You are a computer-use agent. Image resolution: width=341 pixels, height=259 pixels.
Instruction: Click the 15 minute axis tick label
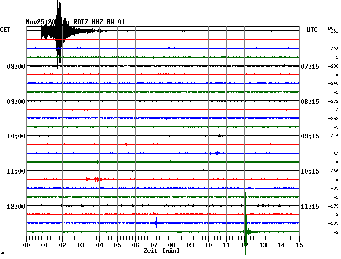pyautogui.click(x=299, y=245)
